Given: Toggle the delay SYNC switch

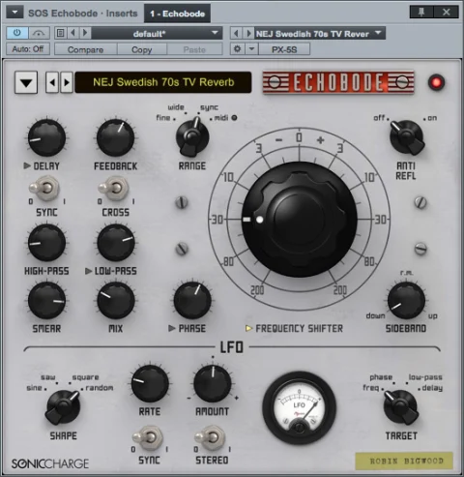Looking at the screenshot, I should coord(45,188).
